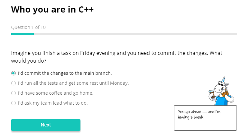This screenshot has height=138, width=251.
Task: Click the "I'd commit the changes" label text
Action: (65, 73)
